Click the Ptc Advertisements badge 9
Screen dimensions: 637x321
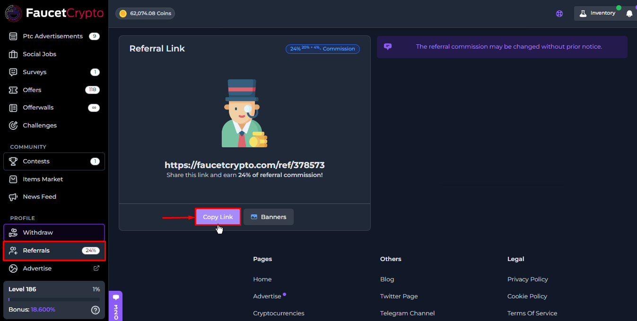click(x=94, y=36)
